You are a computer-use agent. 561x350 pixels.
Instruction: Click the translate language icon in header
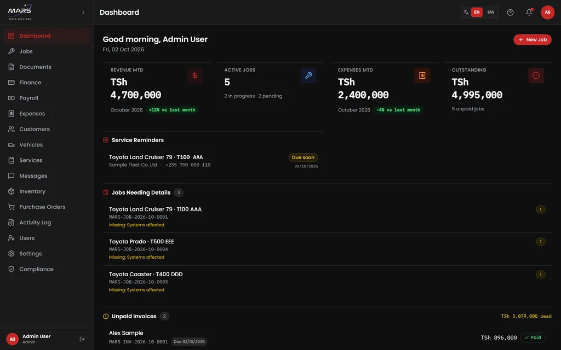pyautogui.click(x=466, y=12)
